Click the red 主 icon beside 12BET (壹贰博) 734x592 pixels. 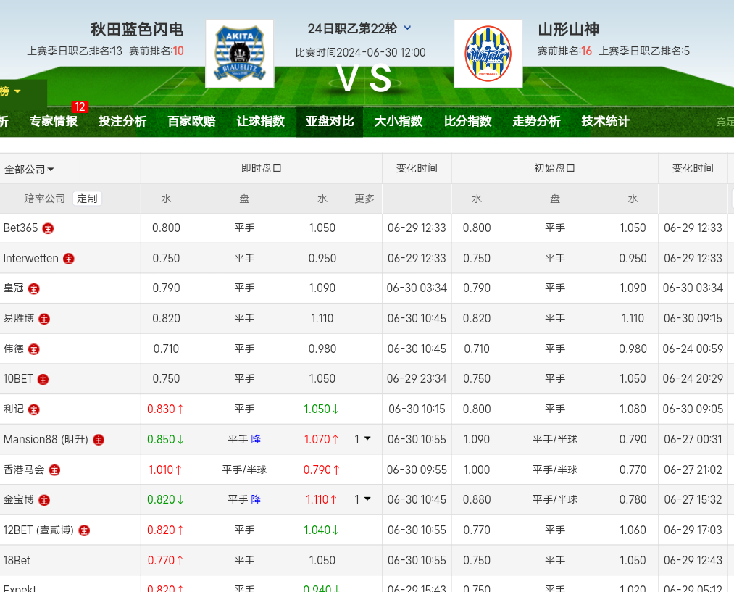click(x=84, y=530)
